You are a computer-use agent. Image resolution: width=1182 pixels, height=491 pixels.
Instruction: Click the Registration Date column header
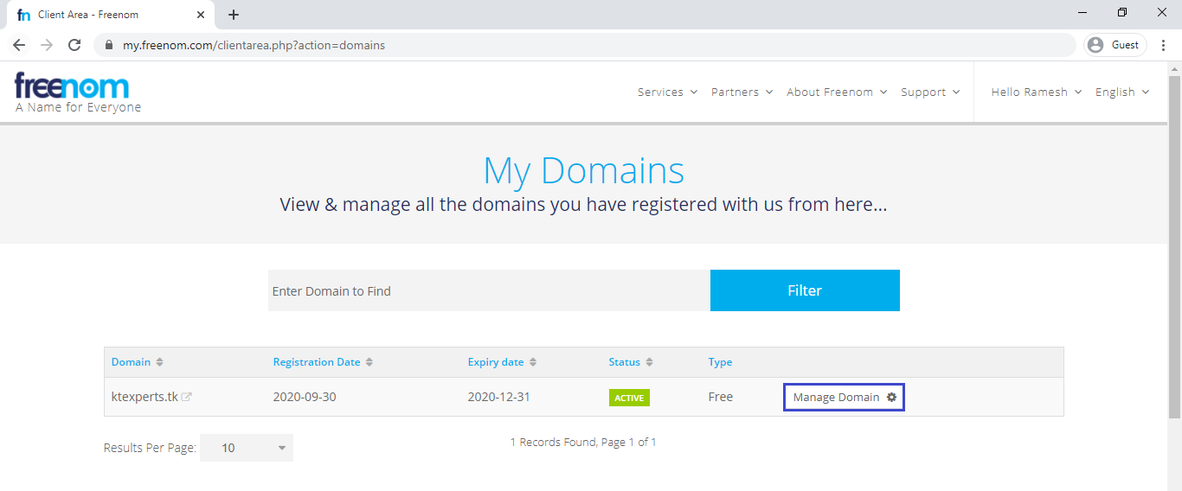pyautogui.click(x=316, y=362)
